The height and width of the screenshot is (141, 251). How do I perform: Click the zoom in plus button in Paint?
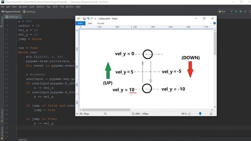tap(211, 114)
